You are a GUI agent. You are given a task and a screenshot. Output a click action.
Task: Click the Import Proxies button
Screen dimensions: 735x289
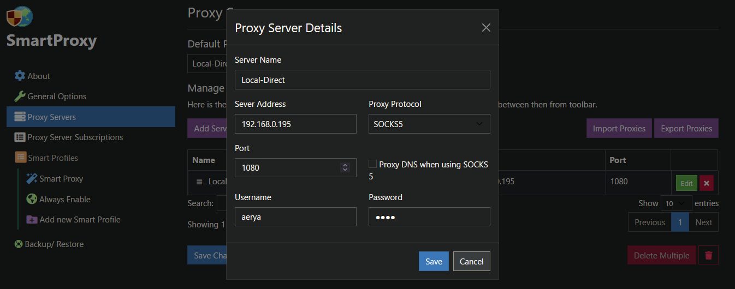(x=619, y=128)
